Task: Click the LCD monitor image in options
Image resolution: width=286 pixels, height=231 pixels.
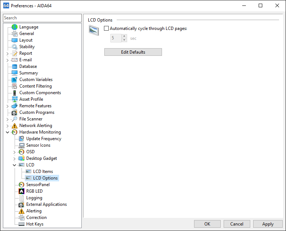Action: point(94,30)
